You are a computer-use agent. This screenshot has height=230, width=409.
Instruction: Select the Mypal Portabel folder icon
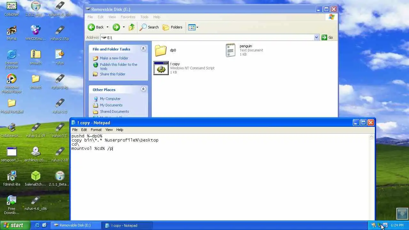12,106
